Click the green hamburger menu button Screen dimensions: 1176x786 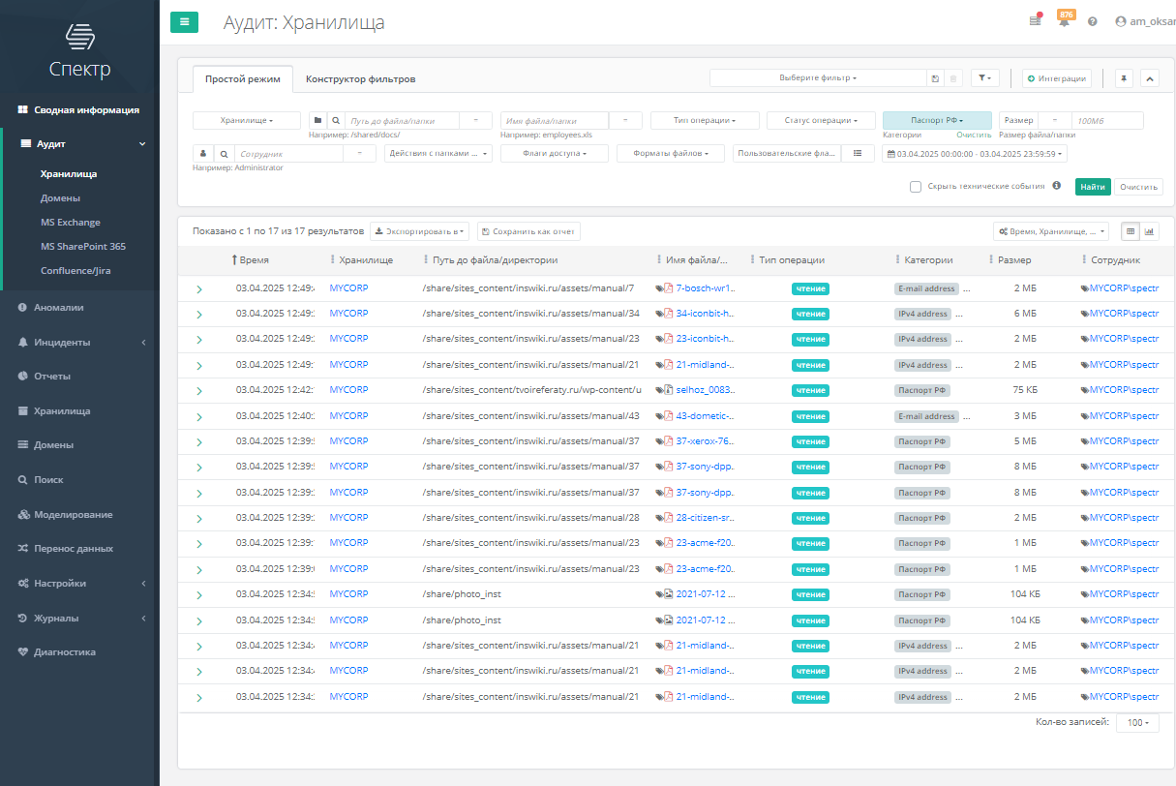184,22
